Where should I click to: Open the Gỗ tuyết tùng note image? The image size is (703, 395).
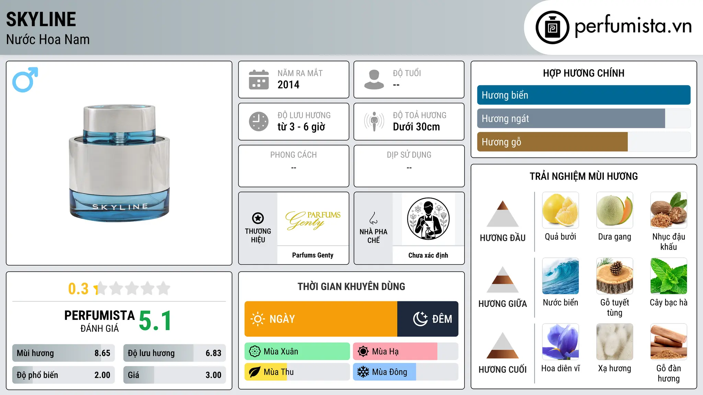pos(614,276)
